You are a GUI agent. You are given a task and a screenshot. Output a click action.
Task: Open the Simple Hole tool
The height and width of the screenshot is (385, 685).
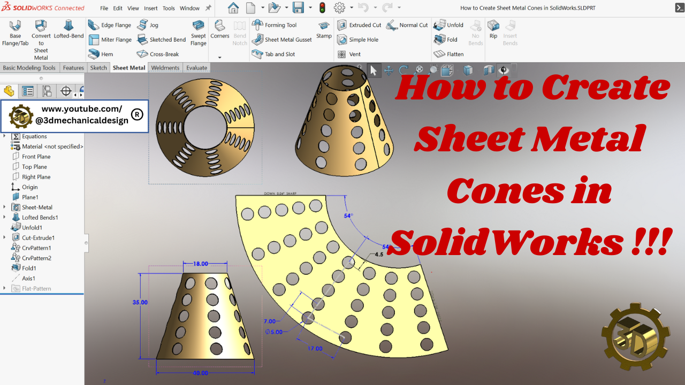[357, 40]
